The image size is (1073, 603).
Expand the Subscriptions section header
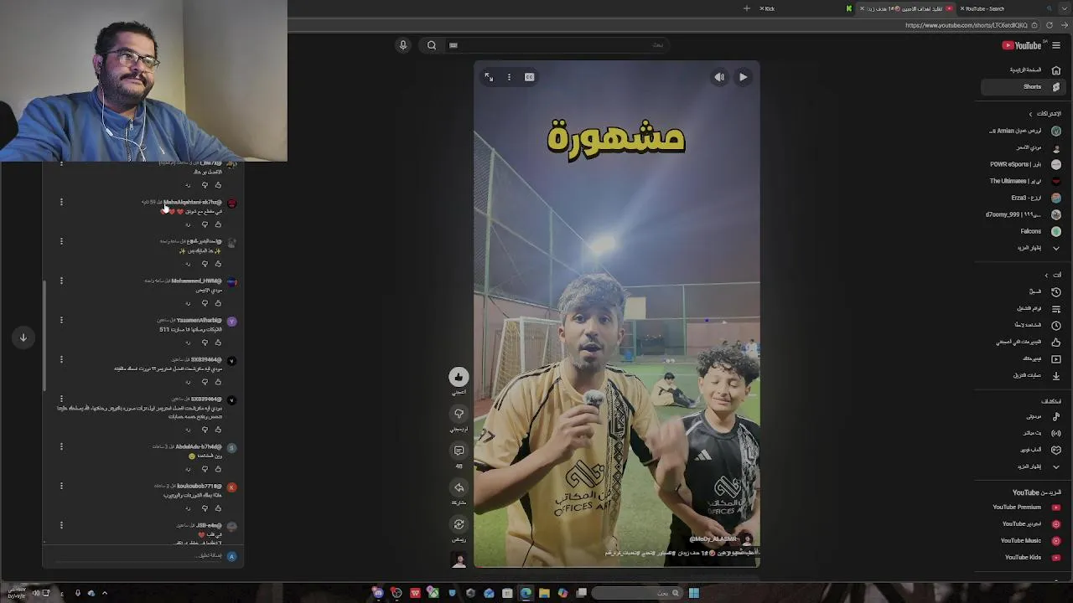(1044, 114)
